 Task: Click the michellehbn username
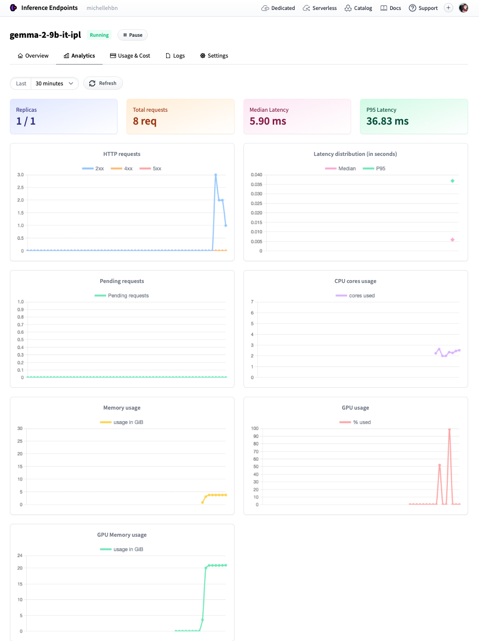tap(102, 8)
